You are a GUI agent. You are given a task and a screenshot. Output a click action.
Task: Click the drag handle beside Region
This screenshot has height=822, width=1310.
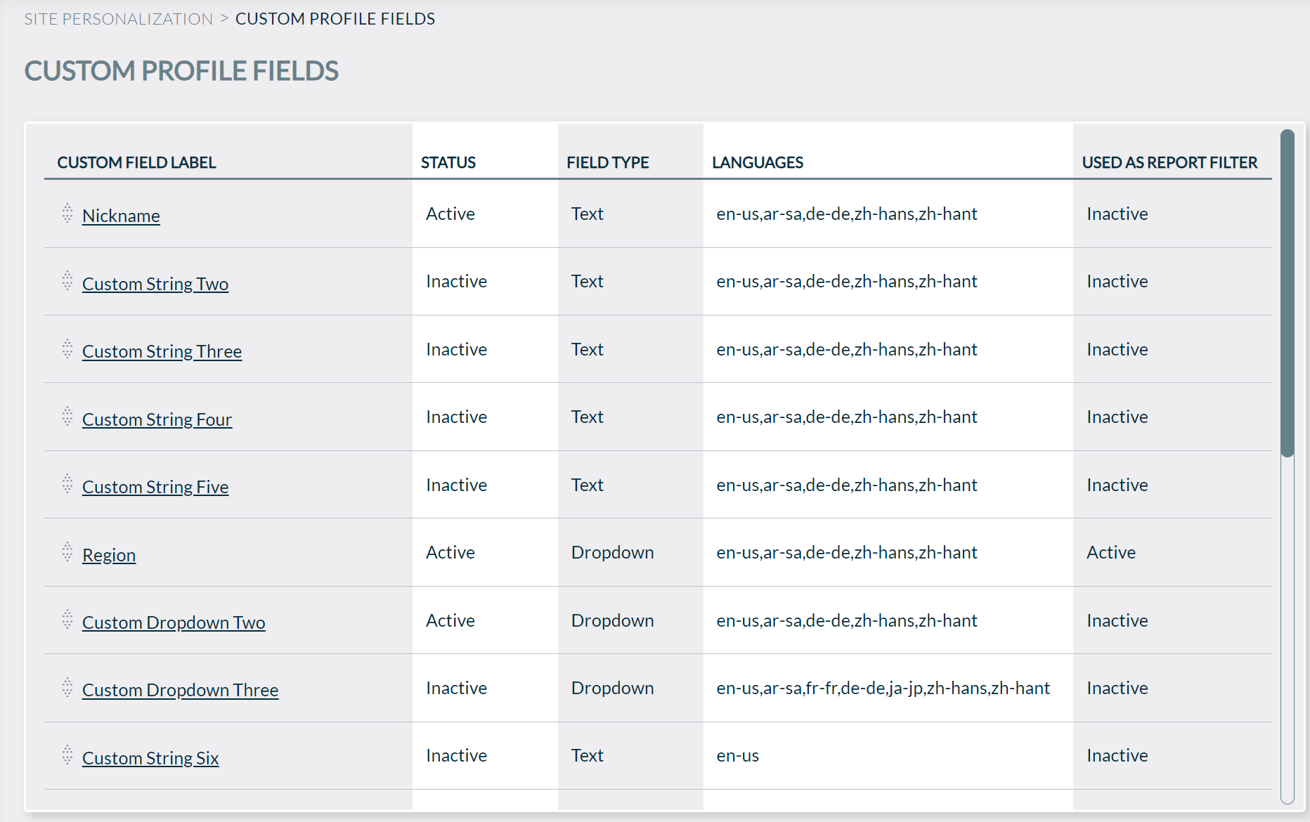click(x=67, y=554)
